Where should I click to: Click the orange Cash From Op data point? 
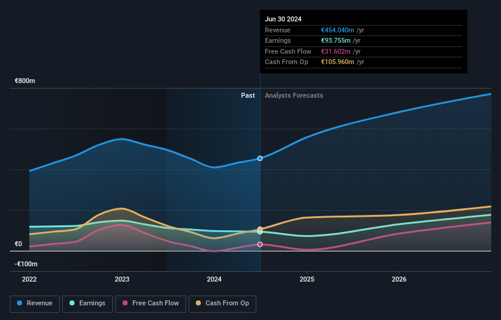click(x=260, y=229)
